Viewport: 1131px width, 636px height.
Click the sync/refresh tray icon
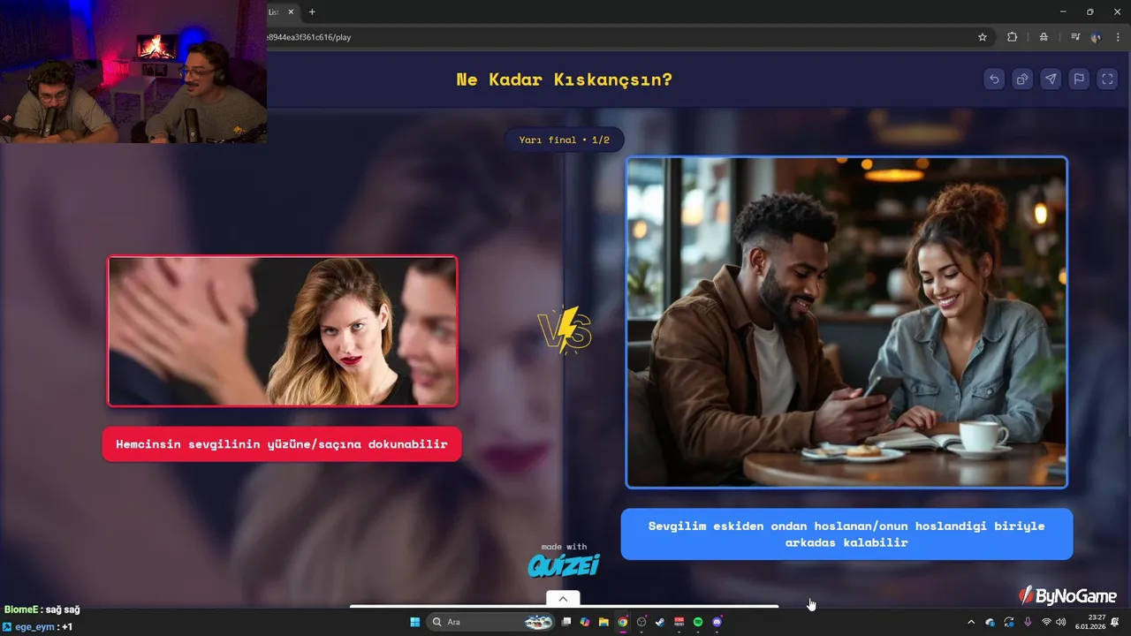click(1009, 622)
